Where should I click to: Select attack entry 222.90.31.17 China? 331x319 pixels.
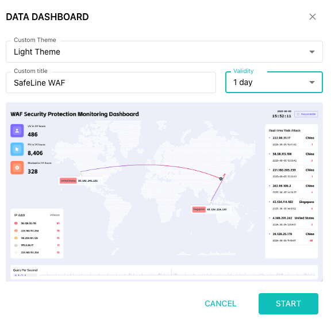click(x=291, y=141)
